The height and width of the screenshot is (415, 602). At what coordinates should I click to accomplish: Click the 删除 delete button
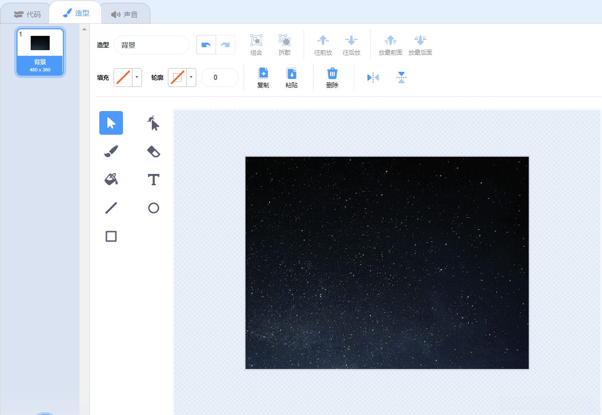332,78
